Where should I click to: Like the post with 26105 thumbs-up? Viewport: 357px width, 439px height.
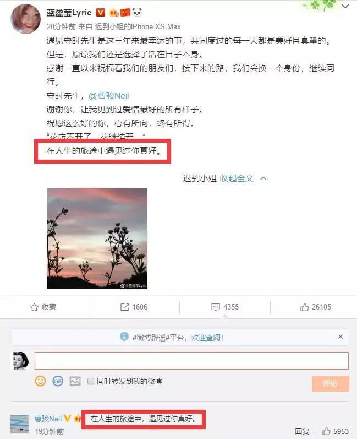[304, 307]
